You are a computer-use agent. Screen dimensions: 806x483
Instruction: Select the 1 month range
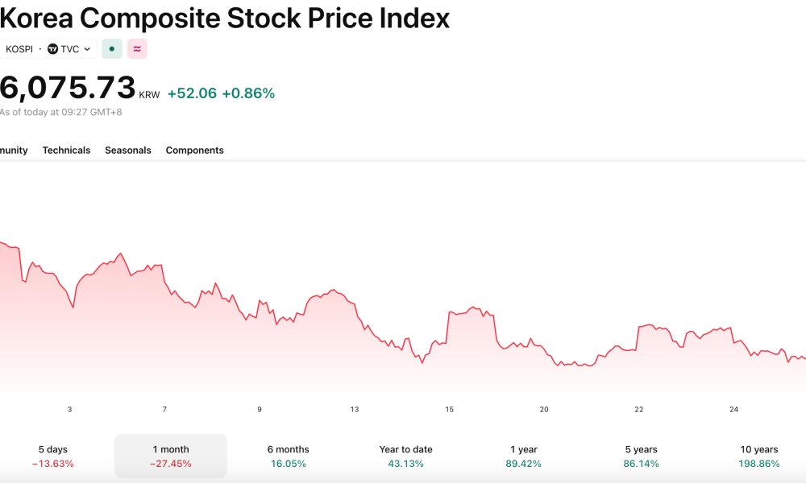(171, 456)
